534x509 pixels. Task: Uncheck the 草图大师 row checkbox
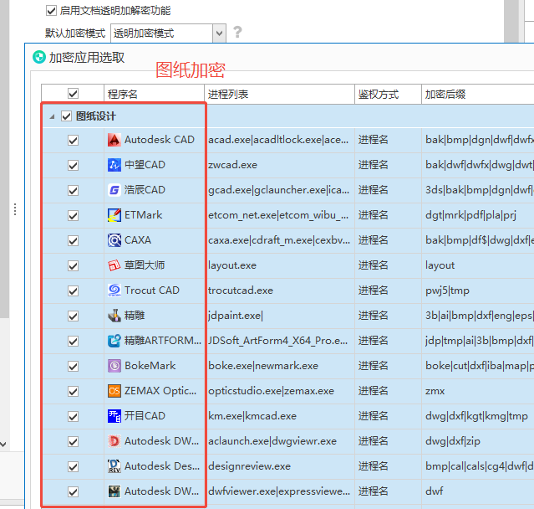pyautogui.click(x=73, y=265)
